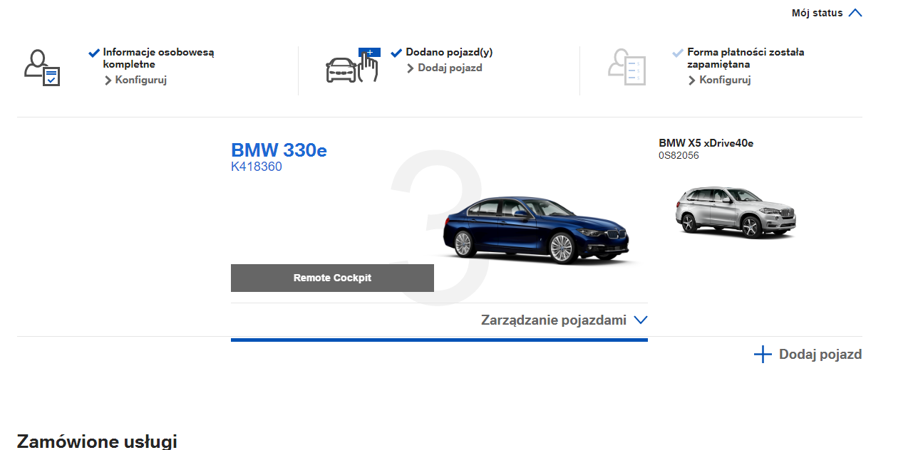918x450 pixels.
Task: Click the personal information profile icon
Action: [x=42, y=68]
